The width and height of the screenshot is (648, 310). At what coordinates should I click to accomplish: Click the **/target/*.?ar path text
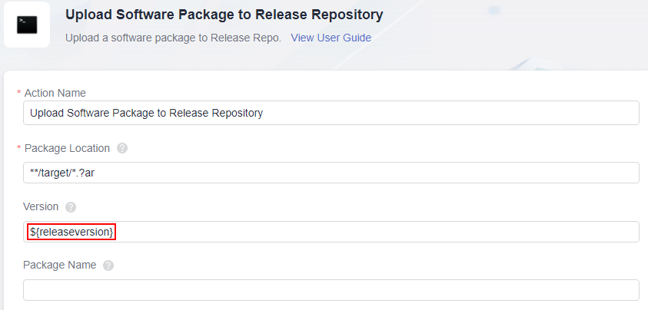pyautogui.click(x=62, y=172)
